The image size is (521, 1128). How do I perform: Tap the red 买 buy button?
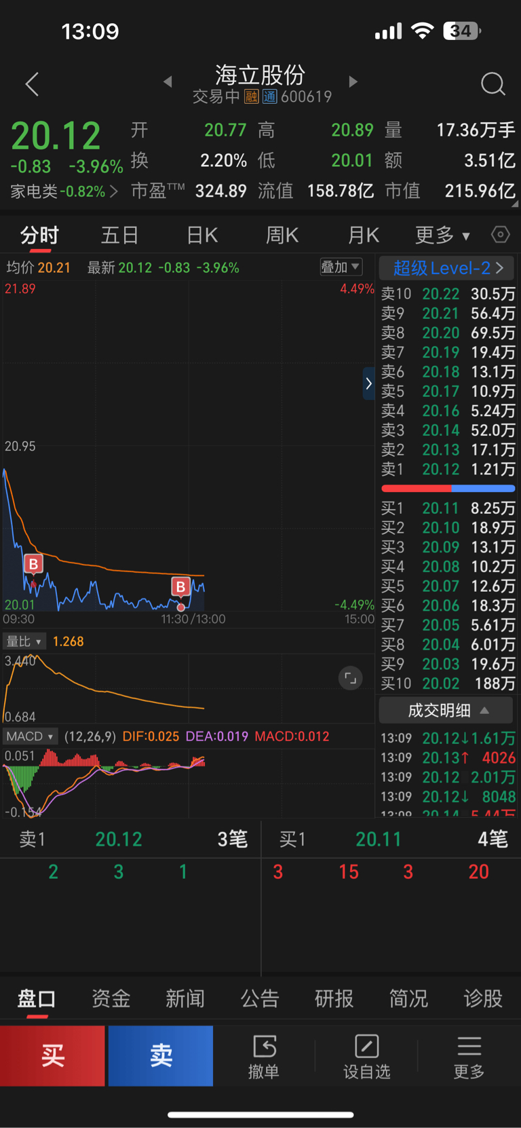coord(52,1056)
